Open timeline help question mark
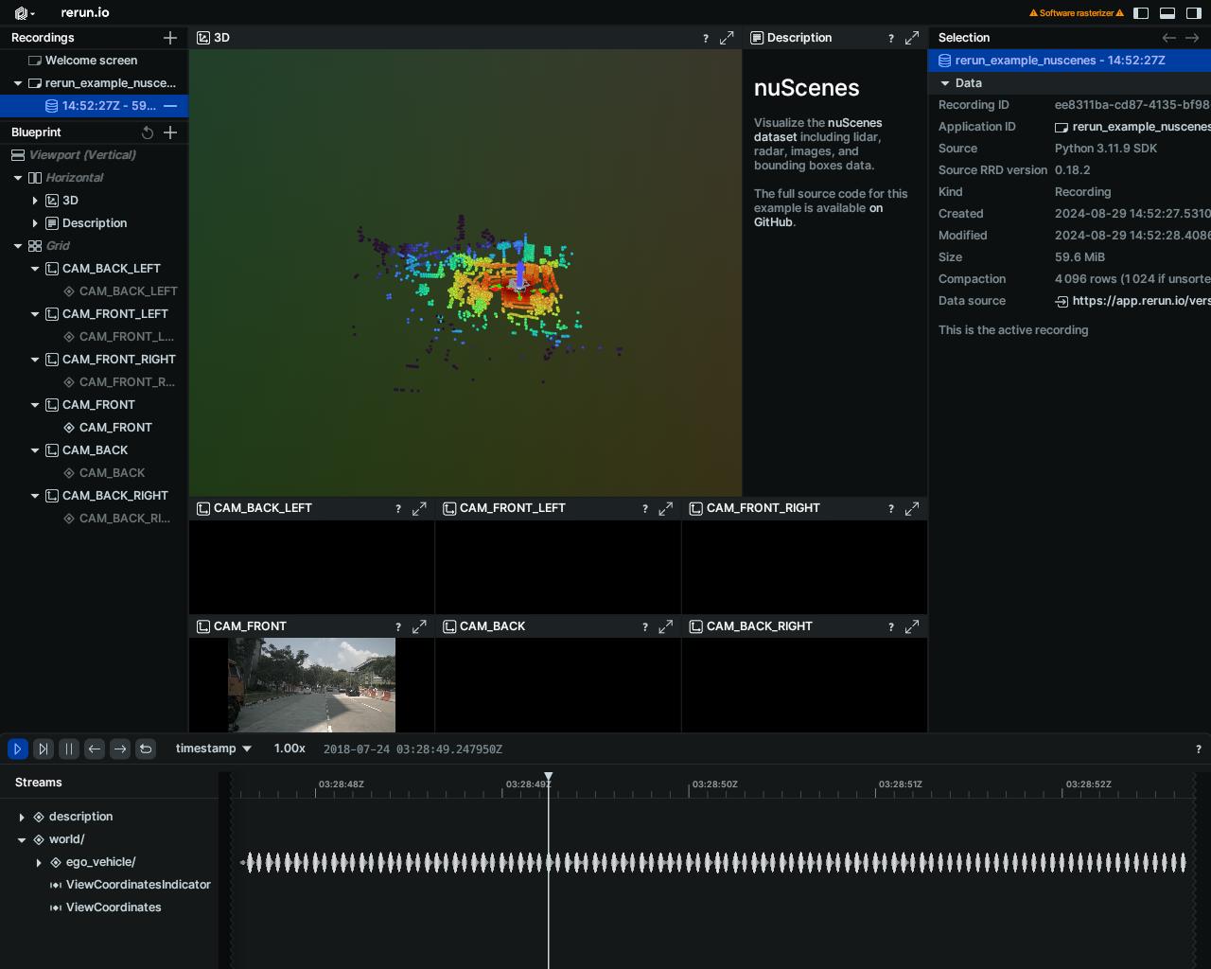This screenshot has height=969, width=1211. pos(1199,749)
